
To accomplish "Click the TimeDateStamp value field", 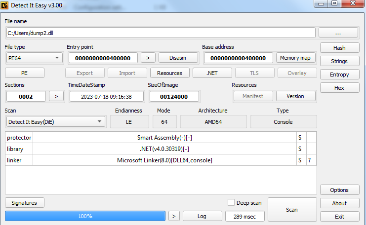I will (106, 96).
